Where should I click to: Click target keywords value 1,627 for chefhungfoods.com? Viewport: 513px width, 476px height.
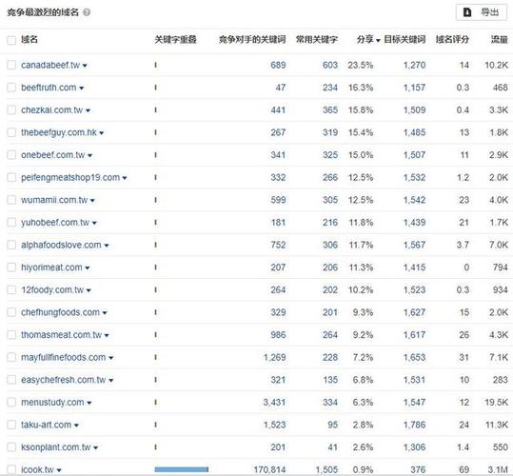[415, 312]
